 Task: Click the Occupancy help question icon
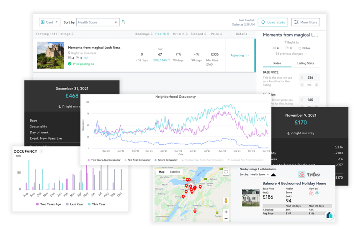[x=41, y=151]
